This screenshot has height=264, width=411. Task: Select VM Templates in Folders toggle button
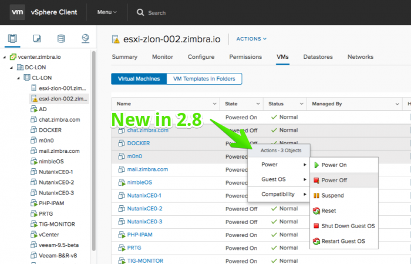coord(204,79)
